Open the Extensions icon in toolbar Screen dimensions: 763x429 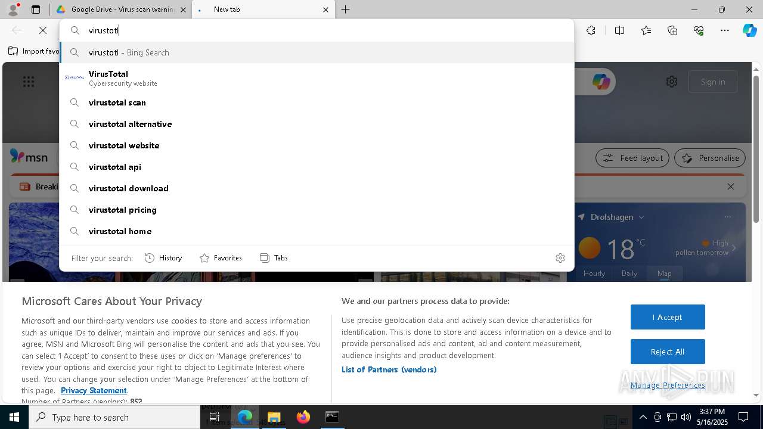pos(591,30)
